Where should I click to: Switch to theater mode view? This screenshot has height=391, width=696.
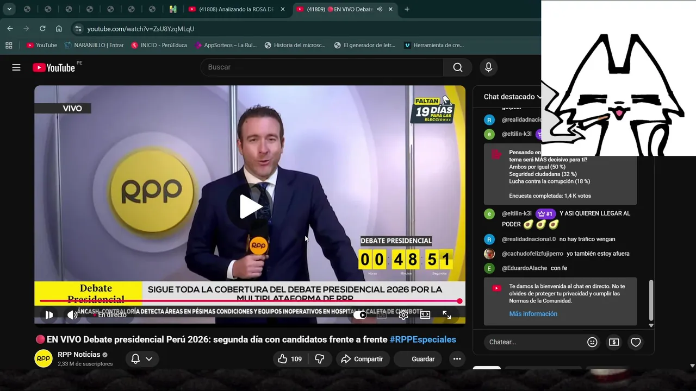425,314
